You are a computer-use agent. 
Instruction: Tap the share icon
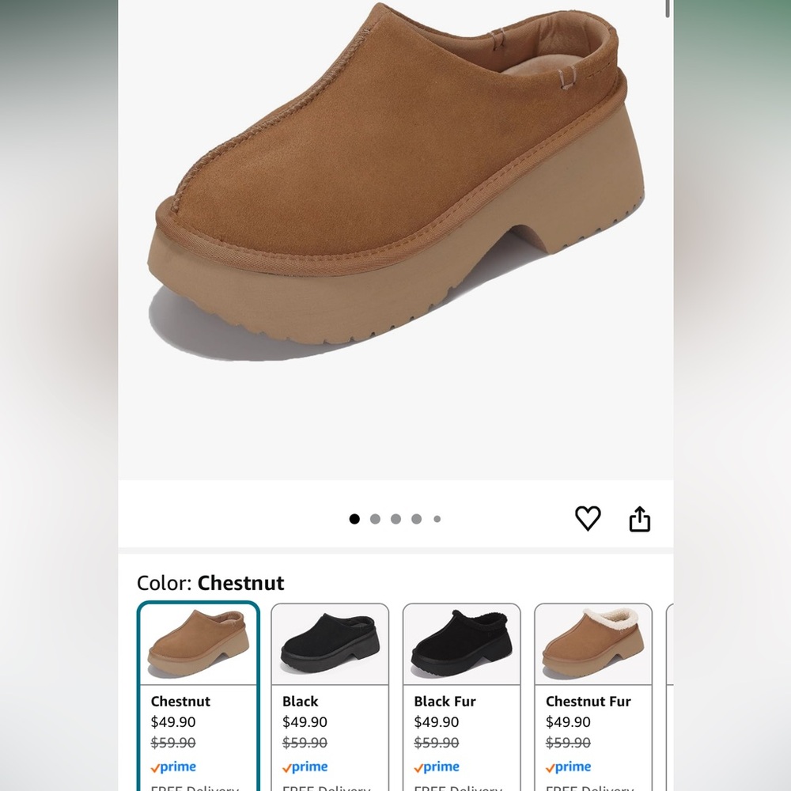click(640, 519)
